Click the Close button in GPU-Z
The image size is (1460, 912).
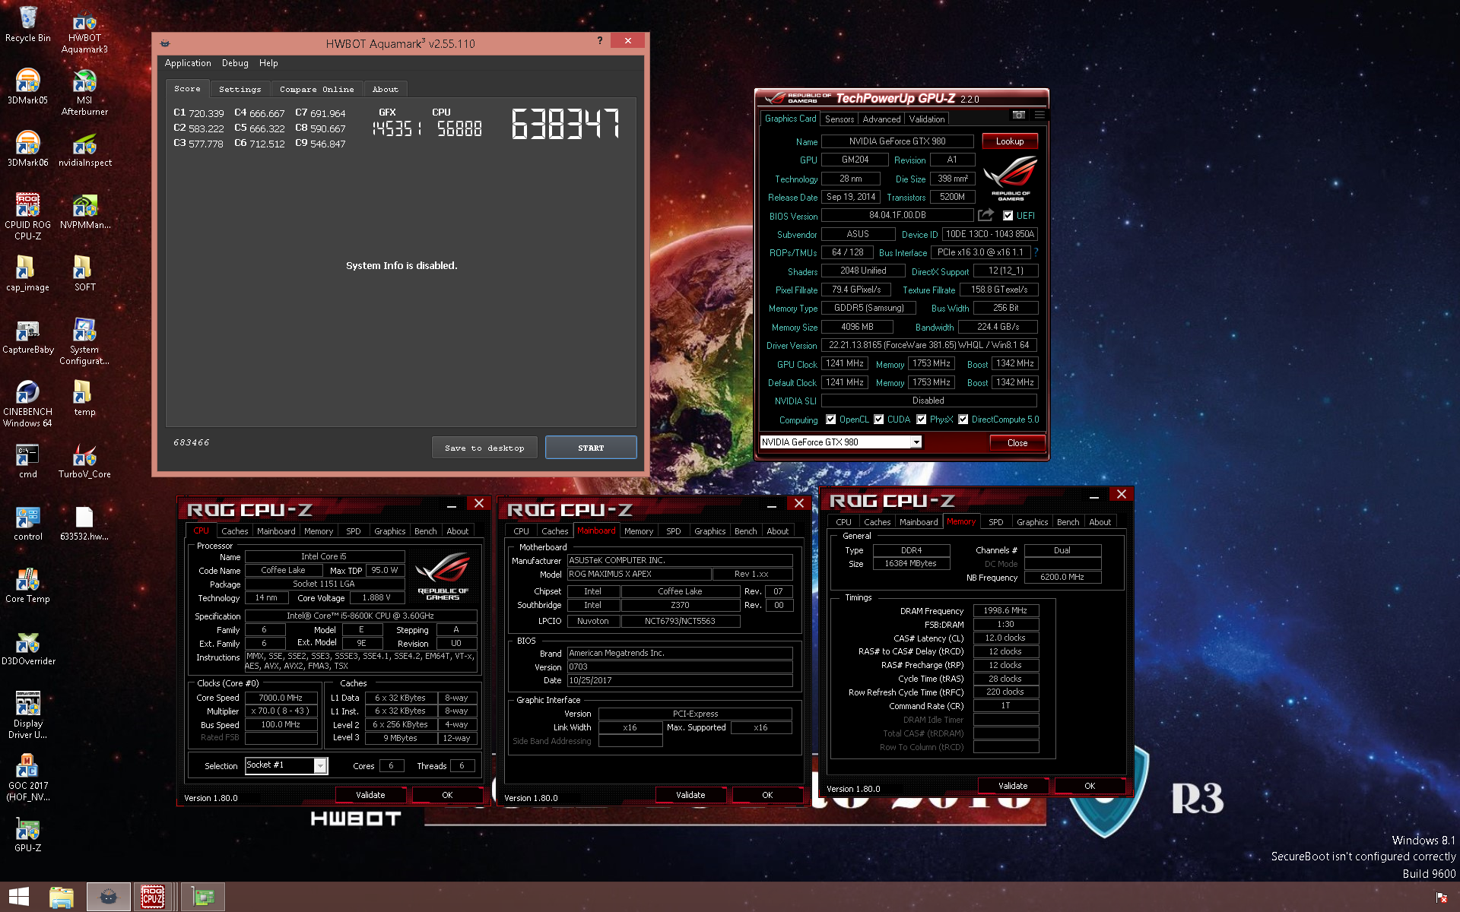tap(1017, 443)
